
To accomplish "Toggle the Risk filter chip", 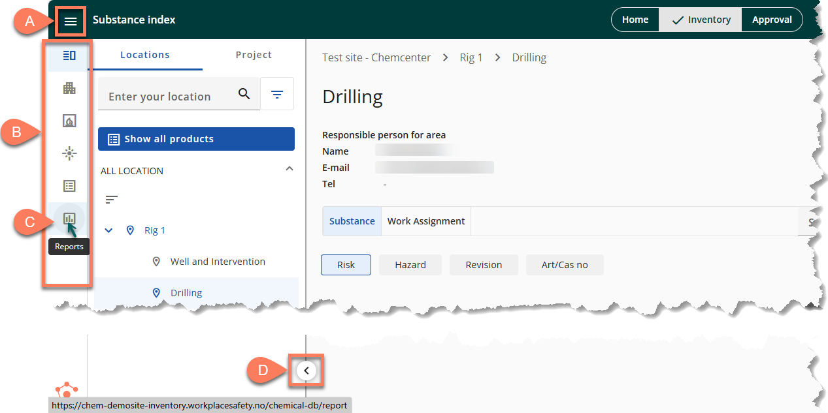I will pyautogui.click(x=346, y=265).
